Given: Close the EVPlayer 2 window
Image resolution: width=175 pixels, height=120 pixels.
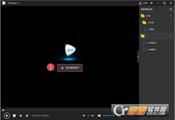Looking at the screenshot, I should click(171, 3).
